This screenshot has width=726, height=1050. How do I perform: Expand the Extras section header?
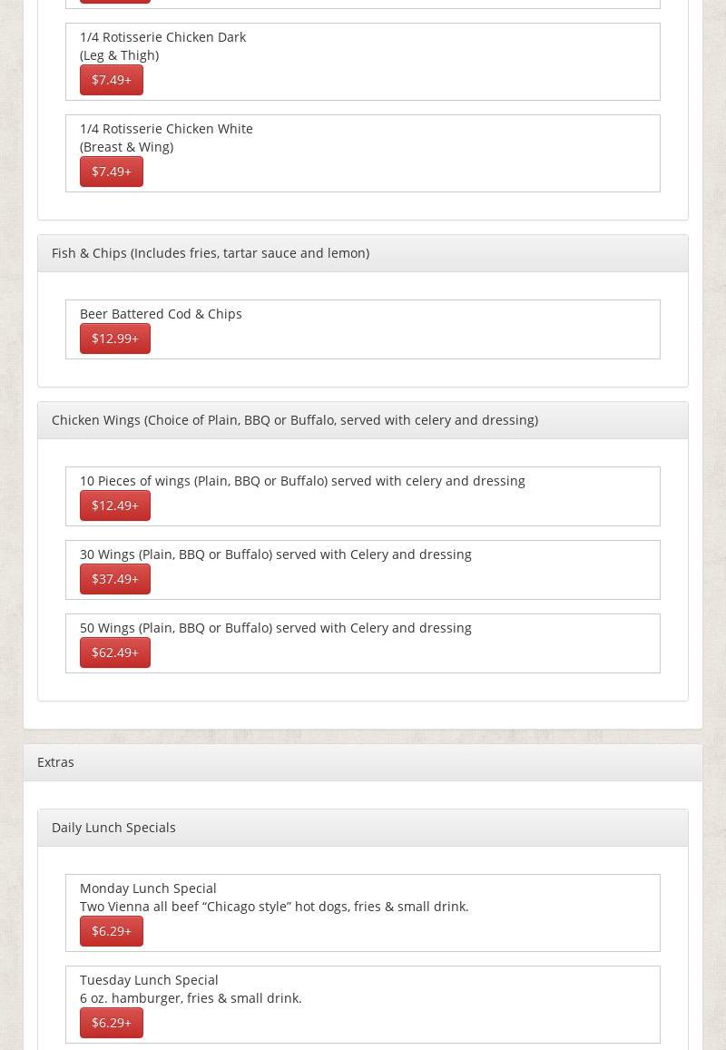(55, 762)
